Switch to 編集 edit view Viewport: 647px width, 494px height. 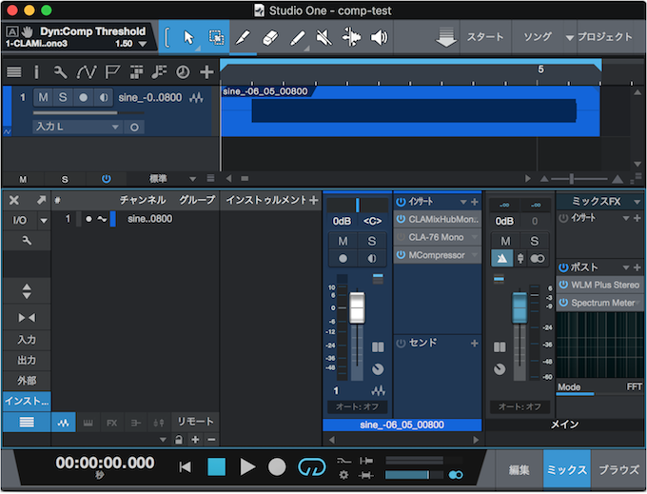(520, 470)
